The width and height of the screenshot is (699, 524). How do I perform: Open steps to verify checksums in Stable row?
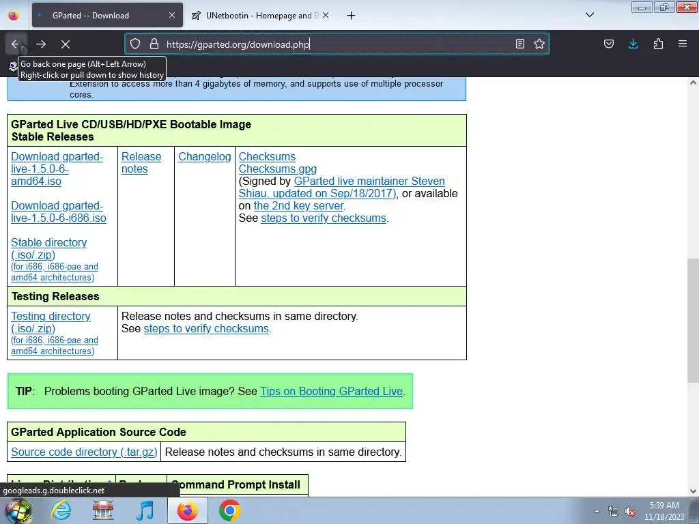(323, 218)
